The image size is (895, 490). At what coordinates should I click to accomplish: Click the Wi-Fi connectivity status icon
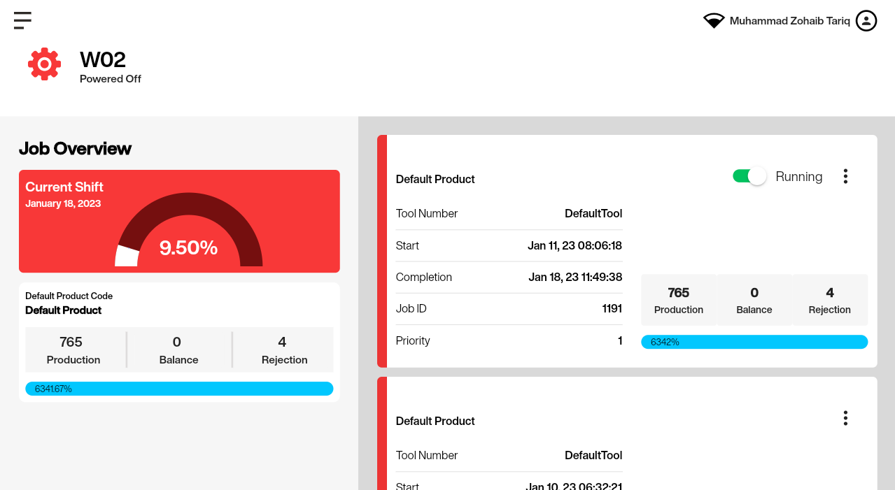714,21
